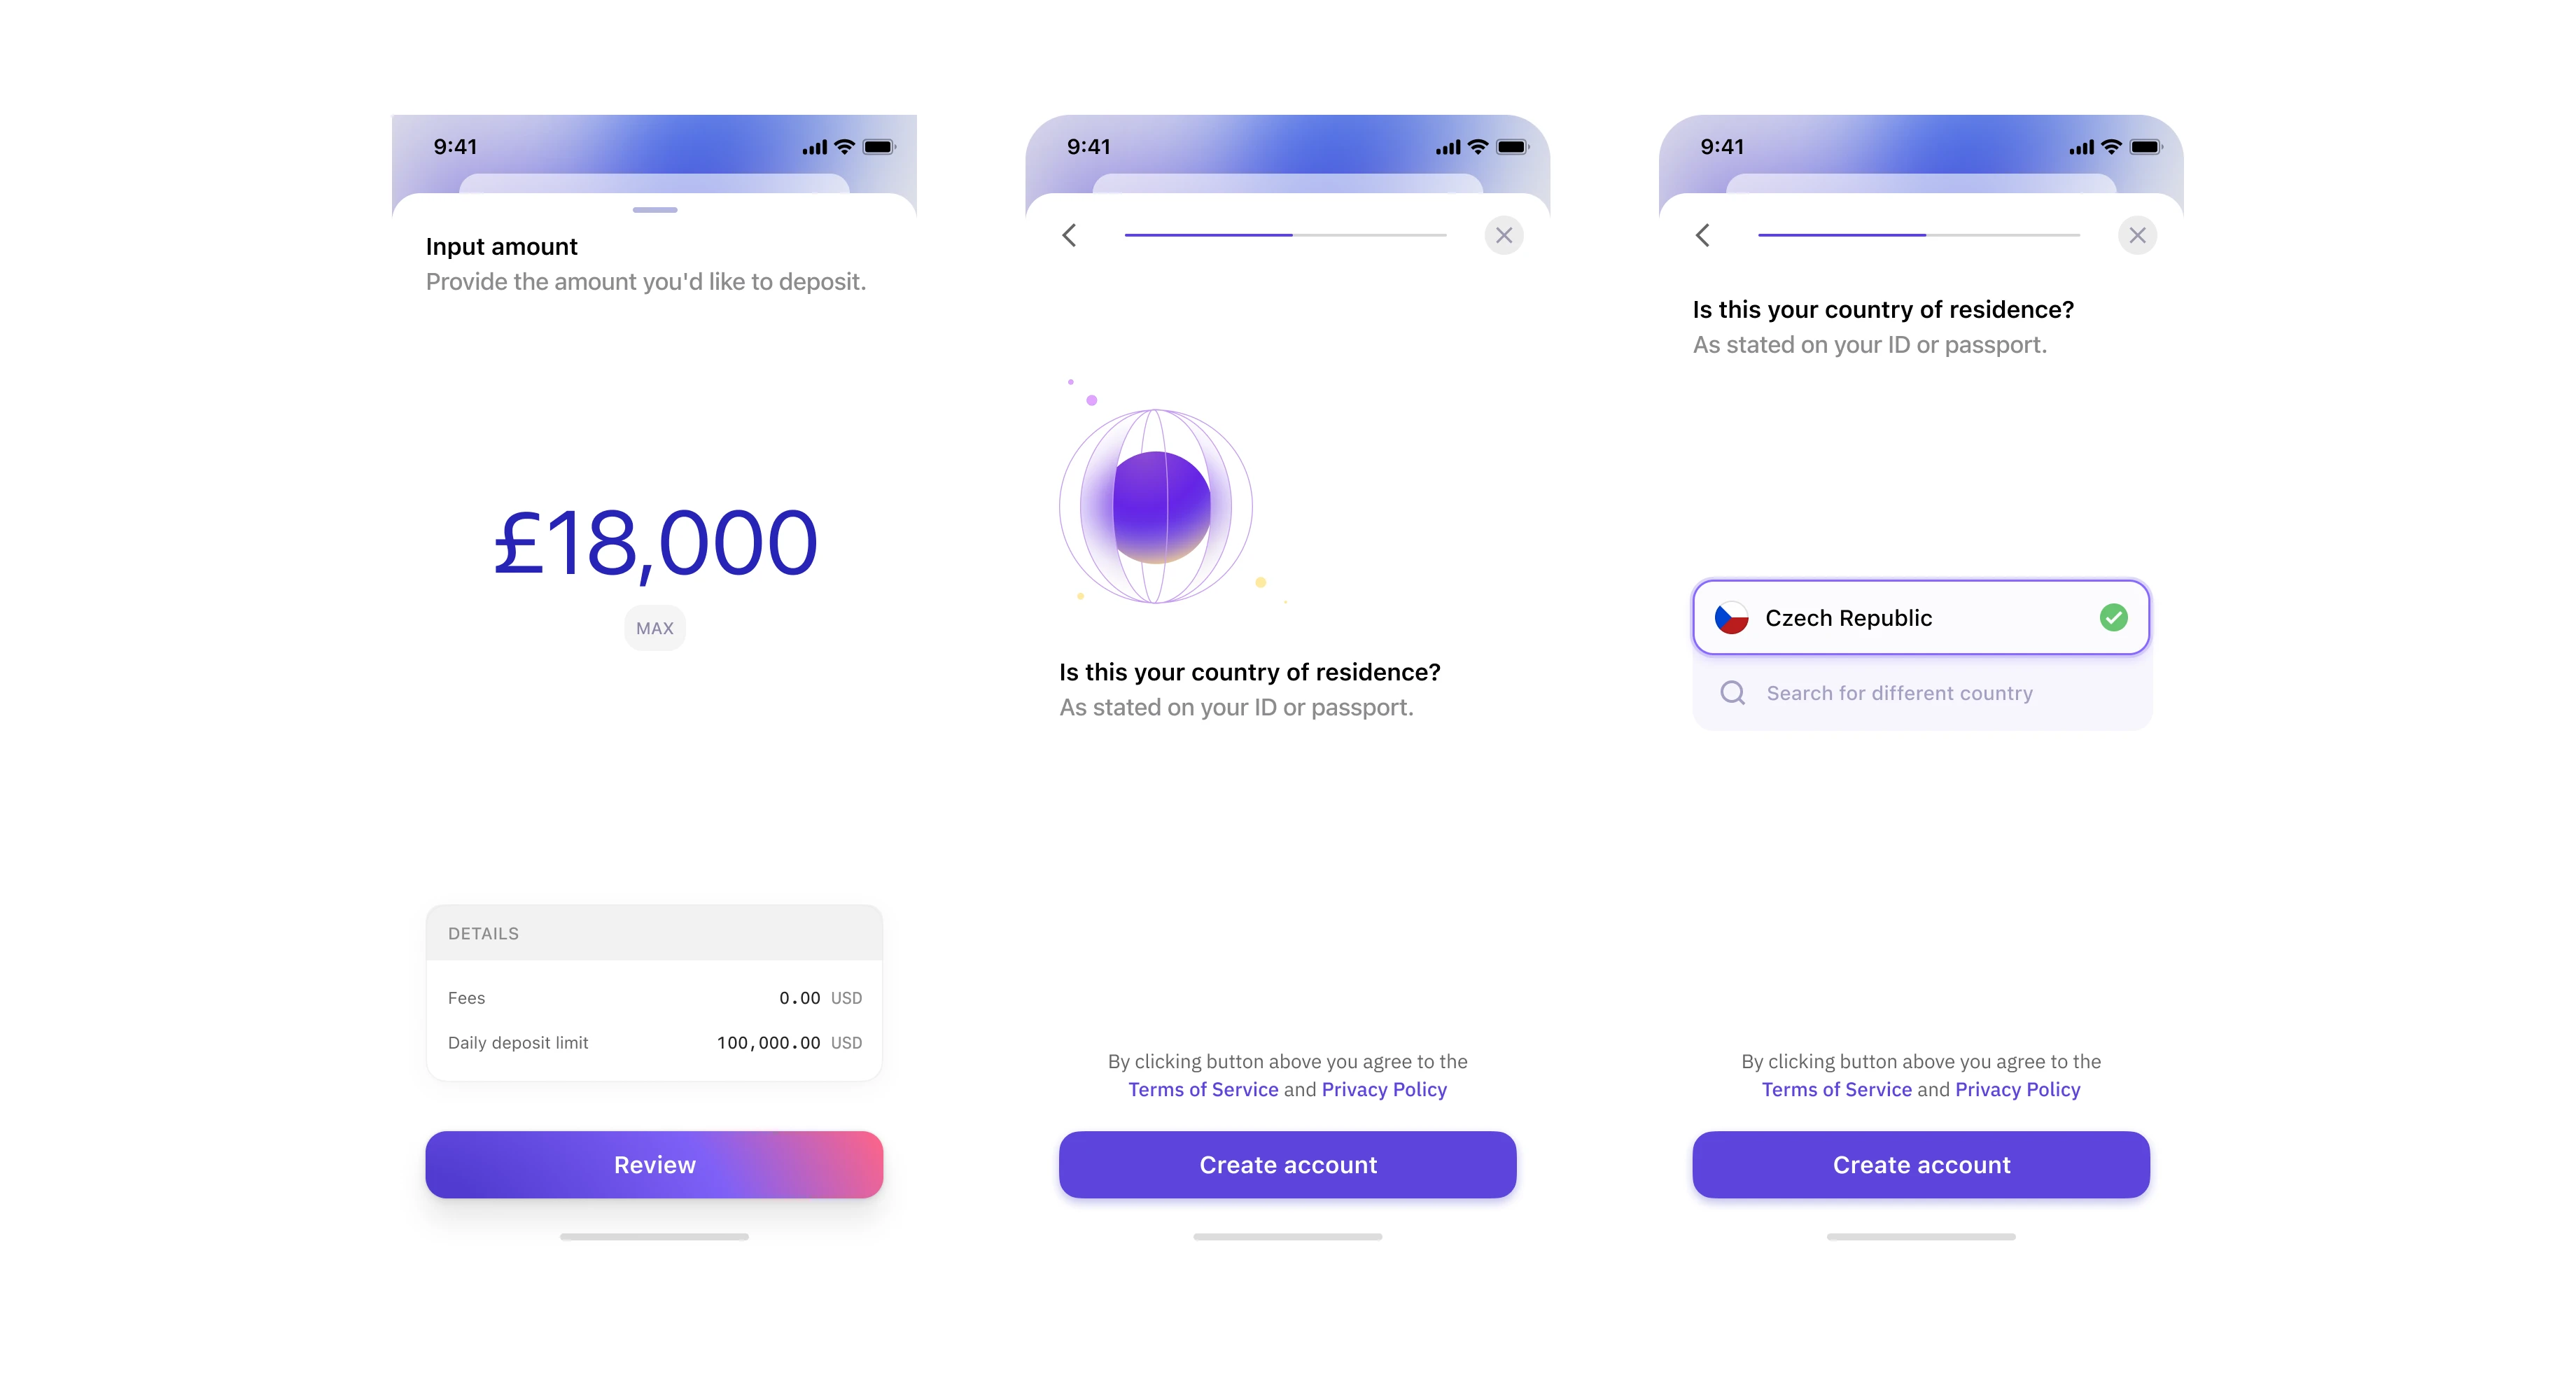Tap the back chevron on the country selection screen
Viewport: 2576px width, 1400px height.
coord(1703,234)
